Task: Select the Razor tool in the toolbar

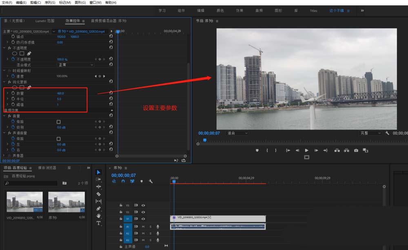Action: click(x=98, y=194)
